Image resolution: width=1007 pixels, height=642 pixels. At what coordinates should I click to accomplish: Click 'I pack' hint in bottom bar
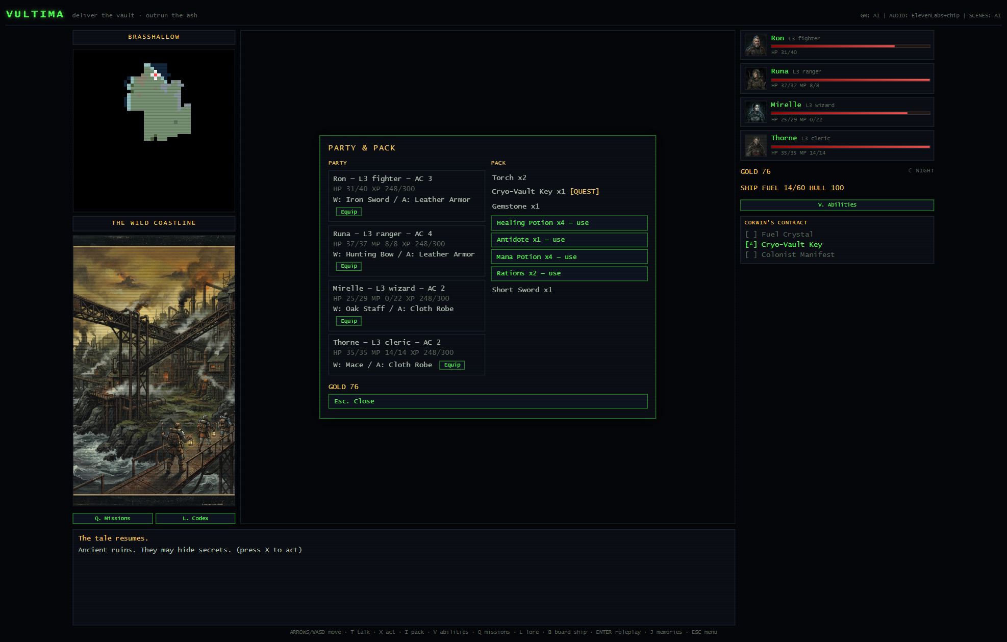pos(414,632)
